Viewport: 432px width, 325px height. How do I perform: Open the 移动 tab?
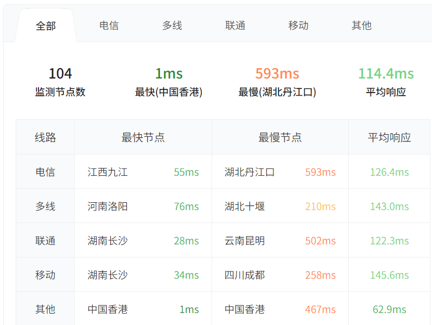tap(298, 25)
